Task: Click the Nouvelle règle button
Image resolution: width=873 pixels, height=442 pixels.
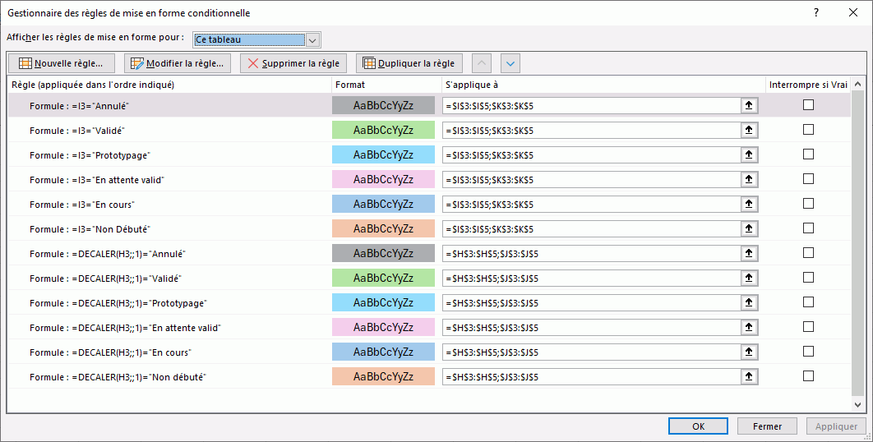Action: point(61,63)
